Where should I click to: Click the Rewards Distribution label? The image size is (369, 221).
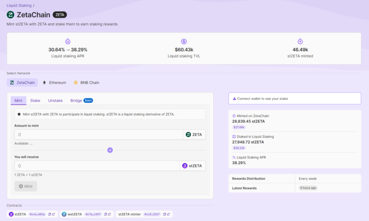tap(249, 178)
